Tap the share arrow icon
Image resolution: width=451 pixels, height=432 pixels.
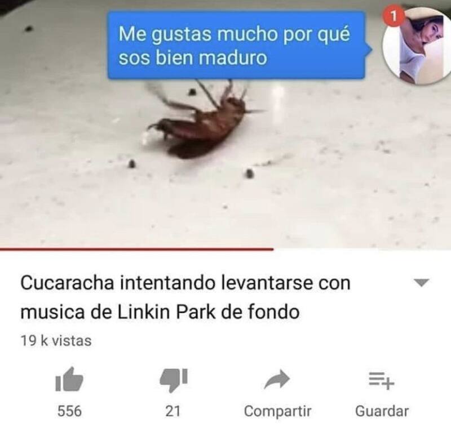[x=277, y=380]
